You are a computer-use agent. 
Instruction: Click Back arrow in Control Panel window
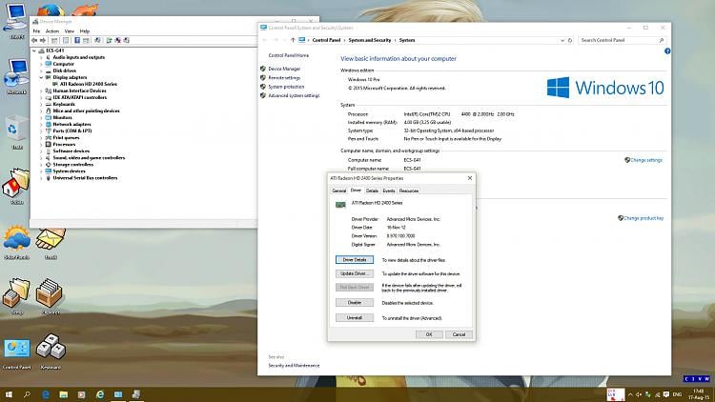(265, 40)
